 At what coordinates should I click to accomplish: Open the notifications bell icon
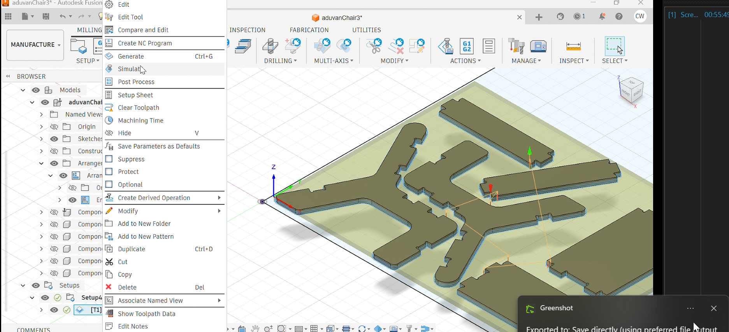602,17
